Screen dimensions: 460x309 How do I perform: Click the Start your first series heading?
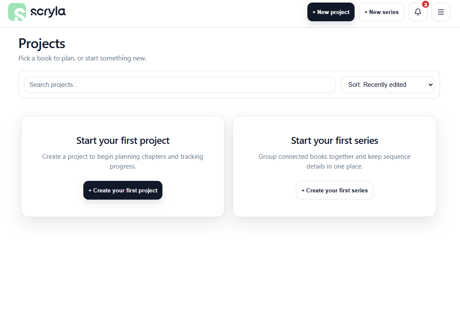tap(335, 140)
